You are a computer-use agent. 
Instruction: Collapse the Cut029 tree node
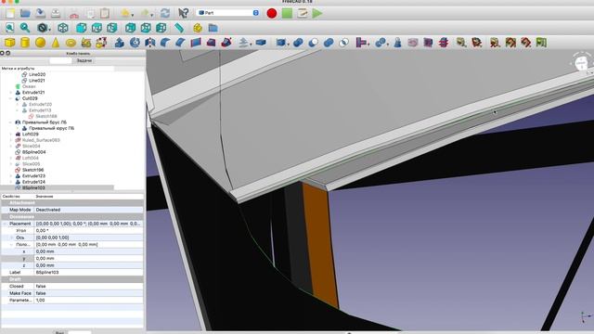click(10, 98)
